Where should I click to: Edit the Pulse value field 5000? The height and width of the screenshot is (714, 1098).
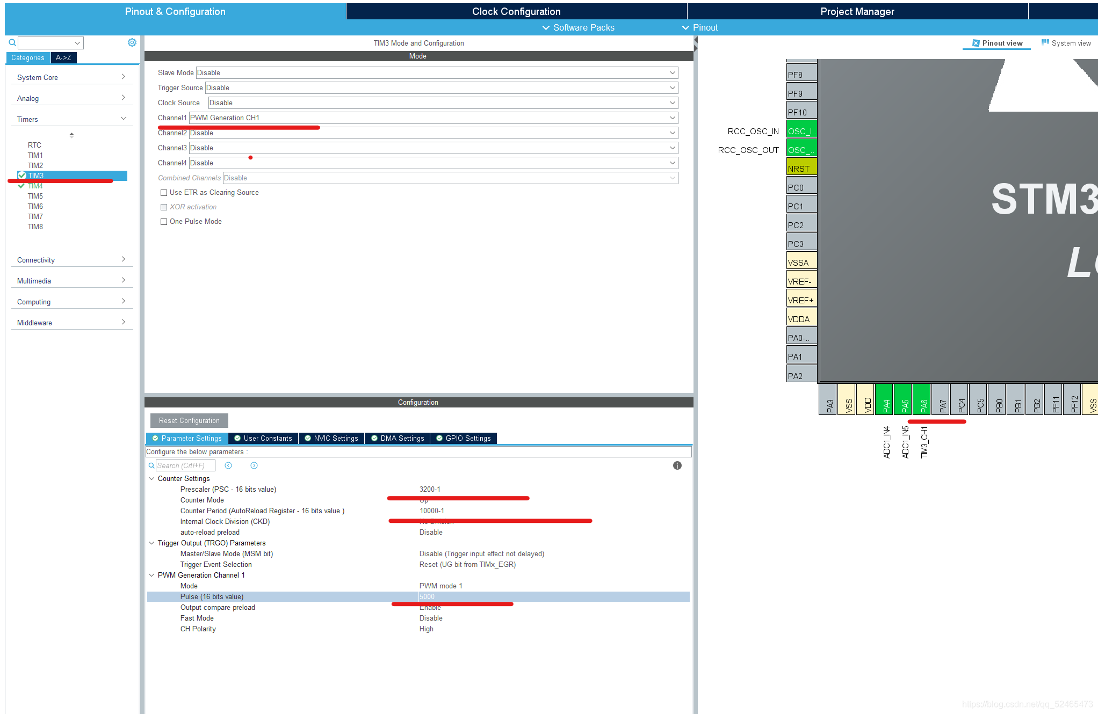553,596
